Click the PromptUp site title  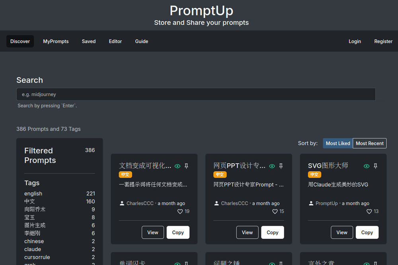pyautogui.click(x=201, y=11)
